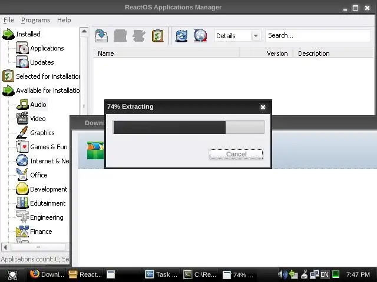Click the EN keyboard layout indicator

(x=325, y=274)
